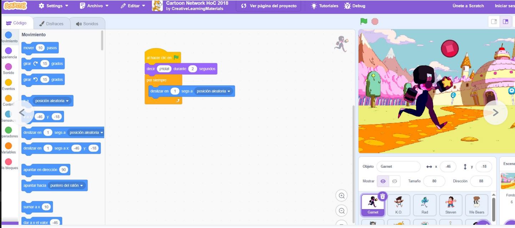
Task: Switch to the Sonidos tab
Action: (x=87, y=23)
